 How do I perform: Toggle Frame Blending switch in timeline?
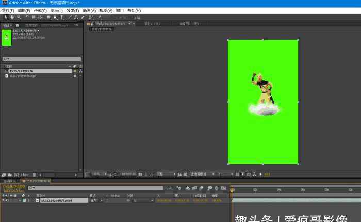194,188
